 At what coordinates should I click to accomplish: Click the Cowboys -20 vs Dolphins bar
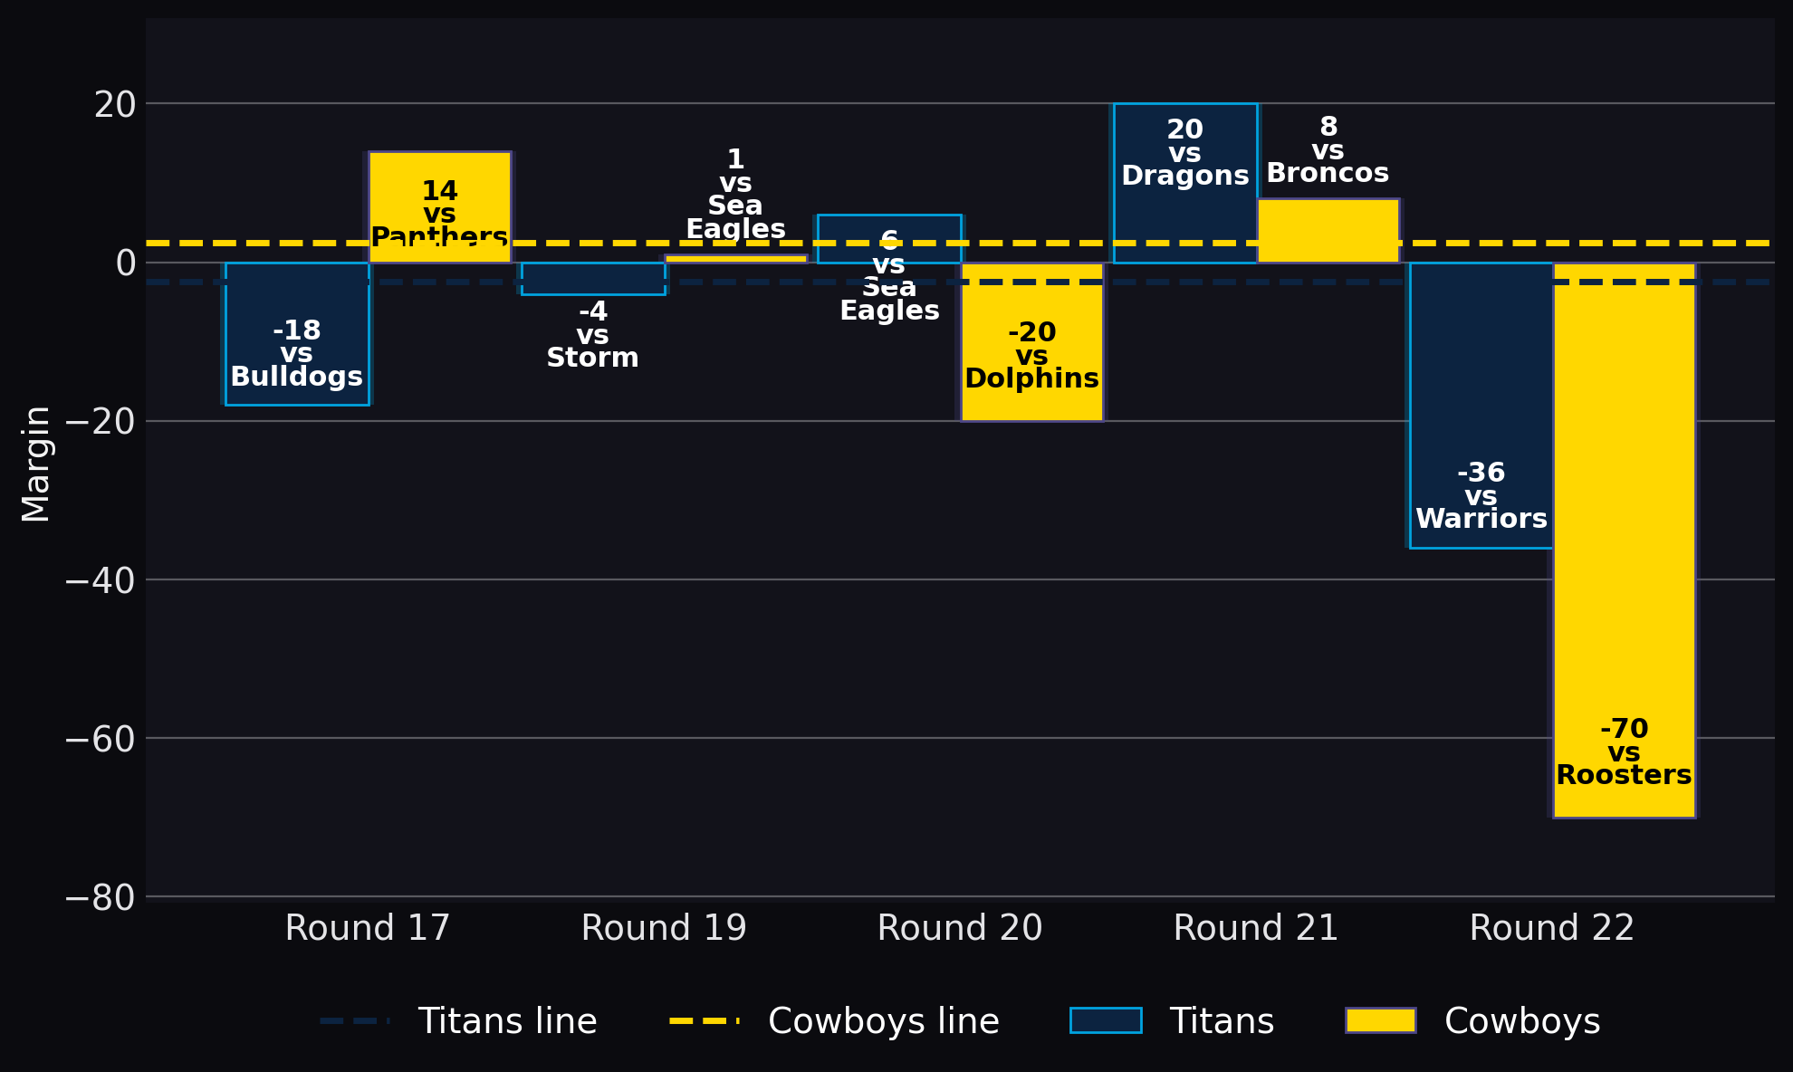[1032, 342]
